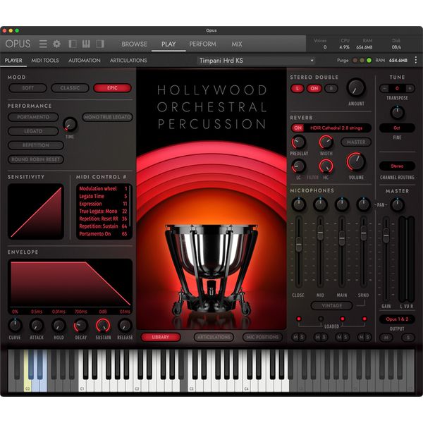Image resolution: width=423 pixels, height=423 pixels.
Task: Increase transpose with the plus button
Action: click(410, 88)
